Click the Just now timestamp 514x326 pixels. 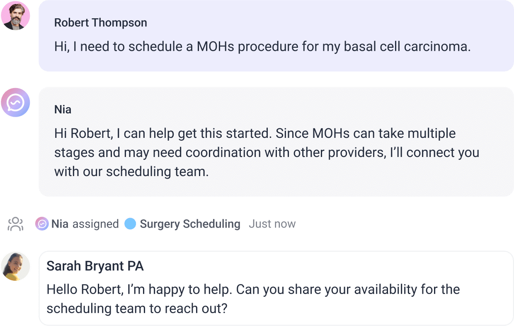coord(272,224)
